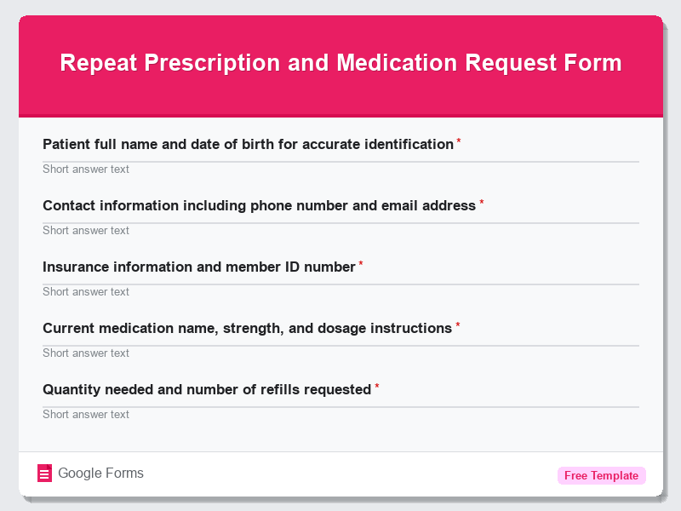Select the required asterisk on patient name question
681x511 pixels.
tap(458, 140)
